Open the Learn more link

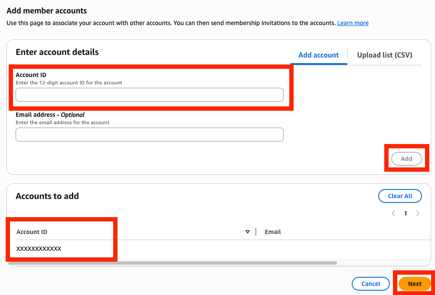tap(353, 23)
